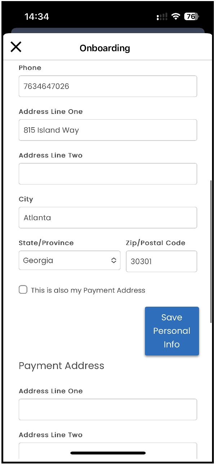Viewport: 216px width, 466px height.
Task: Tap the Wi-Fi status icon
Action: point(176,17)
